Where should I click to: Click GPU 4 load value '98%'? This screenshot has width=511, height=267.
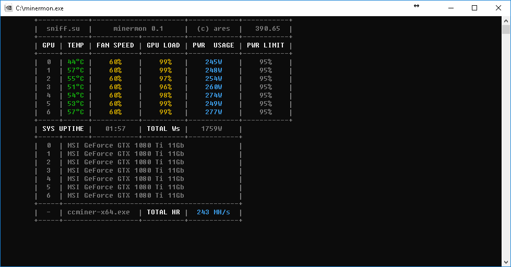(x=165, y=95)
